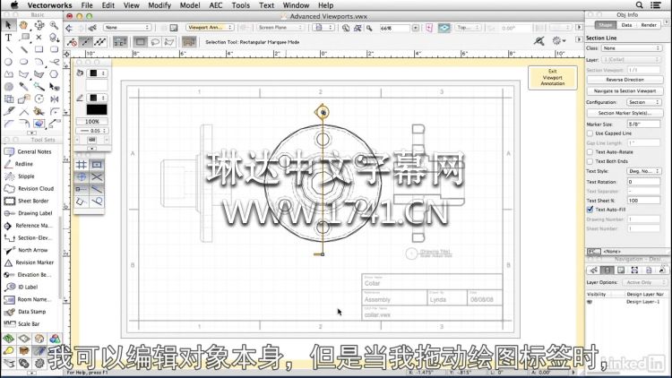Toggle Snap to Intersection in snapping palette
The width and height of the screenshot is (672, 378).
(x=97, y=177)
